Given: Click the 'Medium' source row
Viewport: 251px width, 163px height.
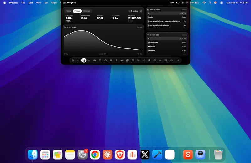Looking at the screenshot, I should tap(167, 47).
